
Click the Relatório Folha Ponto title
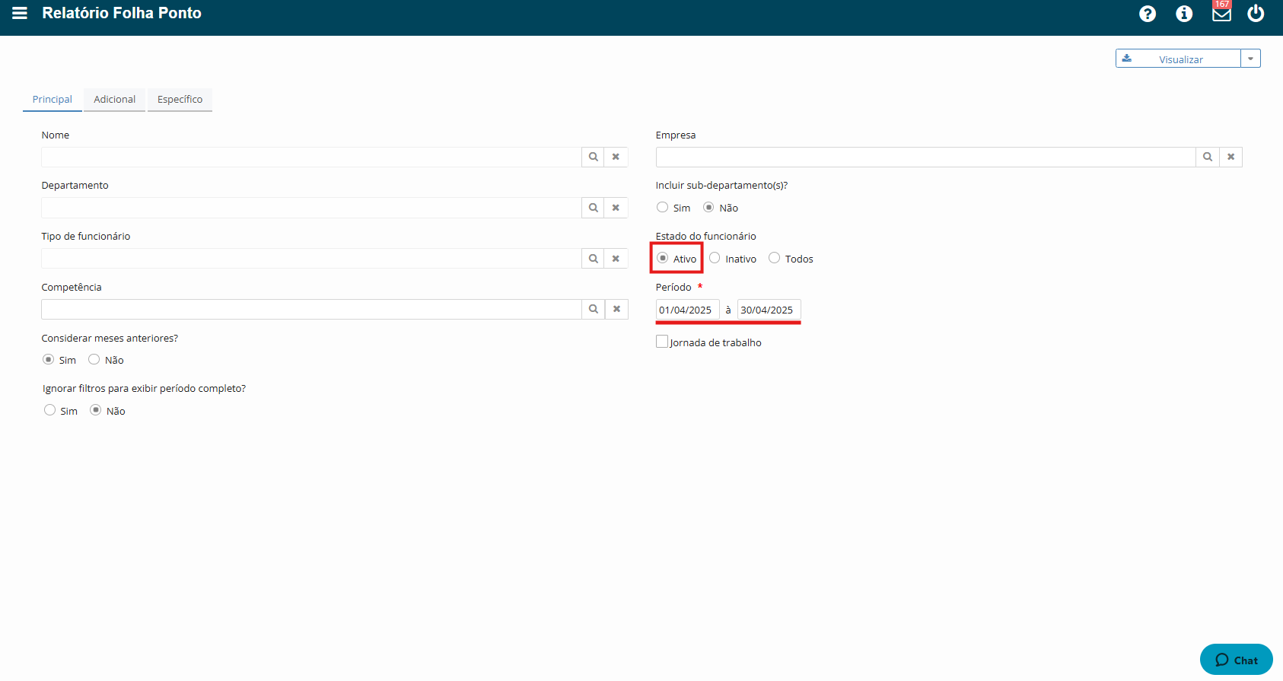(122, 13)
